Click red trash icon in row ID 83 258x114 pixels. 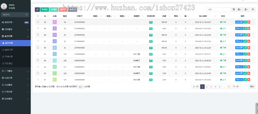pyautogui.click(x=249, y=67)
